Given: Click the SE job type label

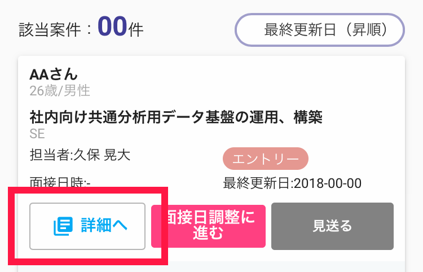Looking at the screenshot, I should 37,134.
